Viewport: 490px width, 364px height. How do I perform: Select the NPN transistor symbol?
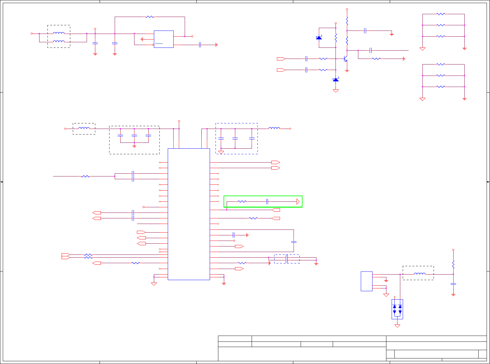click(x=345, y=59)
